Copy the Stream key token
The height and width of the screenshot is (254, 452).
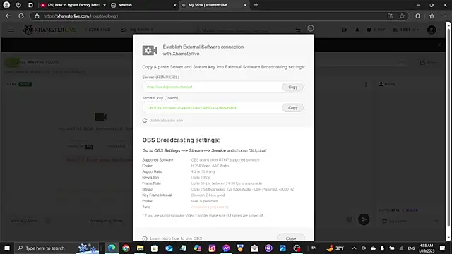pos(292,108)
